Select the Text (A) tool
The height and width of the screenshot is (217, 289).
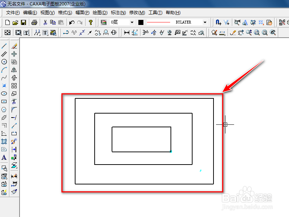[x=4, y=157]
